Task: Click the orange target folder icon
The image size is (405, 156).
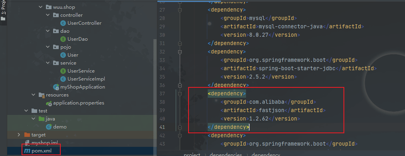Action: pyautogui.click(x=27, y=135)
